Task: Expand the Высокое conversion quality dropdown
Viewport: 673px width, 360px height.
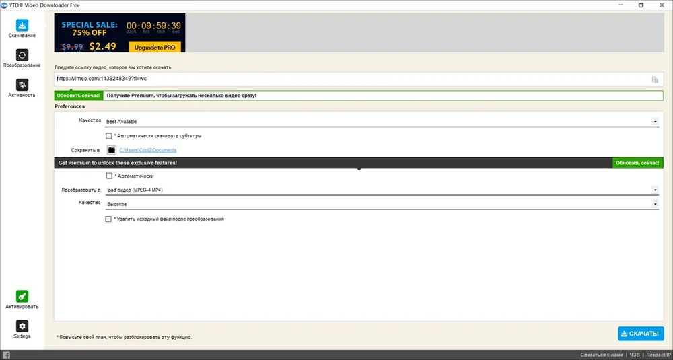Action: [655, 204]
